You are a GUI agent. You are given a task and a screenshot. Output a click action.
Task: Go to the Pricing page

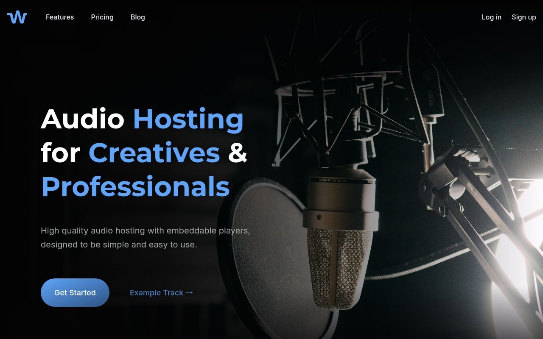tap(102, 17)
